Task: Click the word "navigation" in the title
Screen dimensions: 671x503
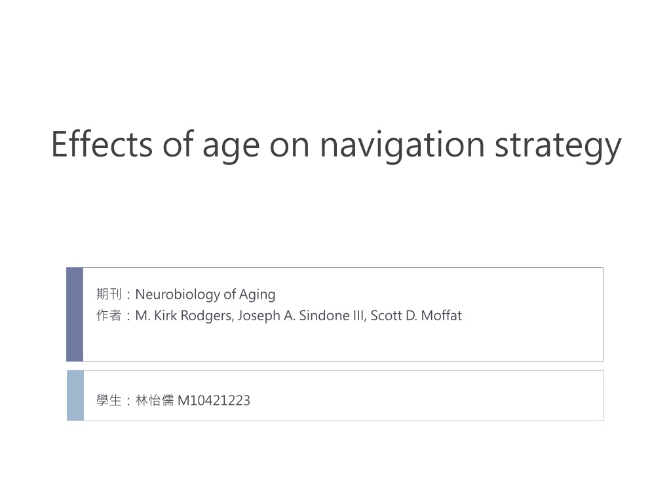Action: 402,145
